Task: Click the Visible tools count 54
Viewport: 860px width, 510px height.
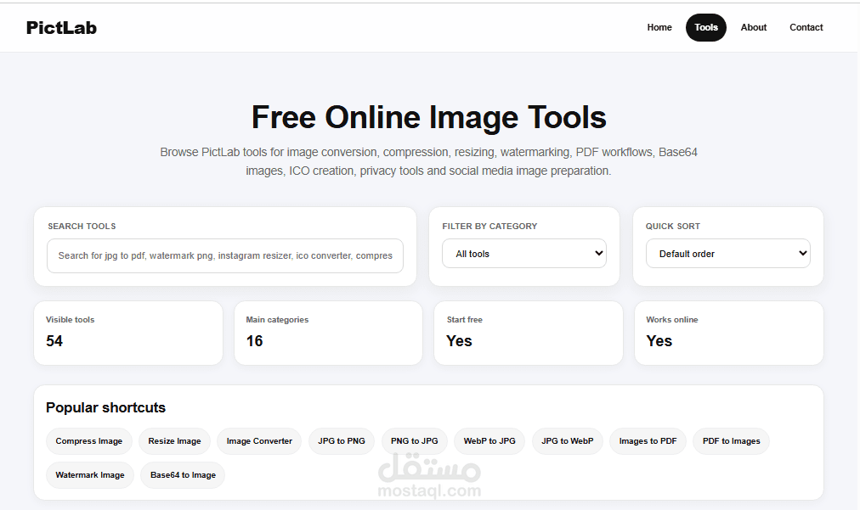Action: (54, 341)
